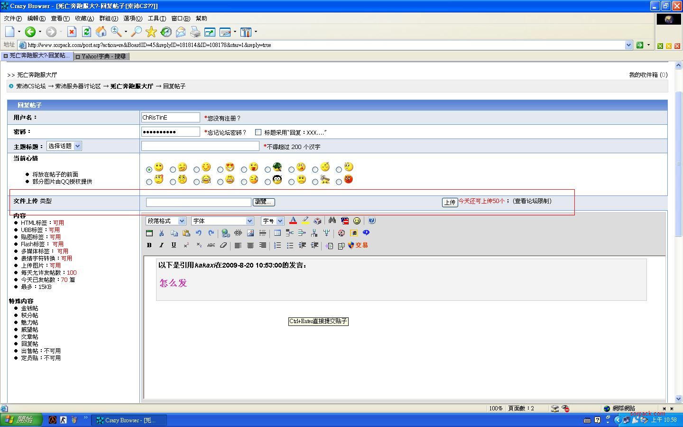Click the 查看论坛限制 link
This screenshot has width=683, height=427.
pos(532,201)
